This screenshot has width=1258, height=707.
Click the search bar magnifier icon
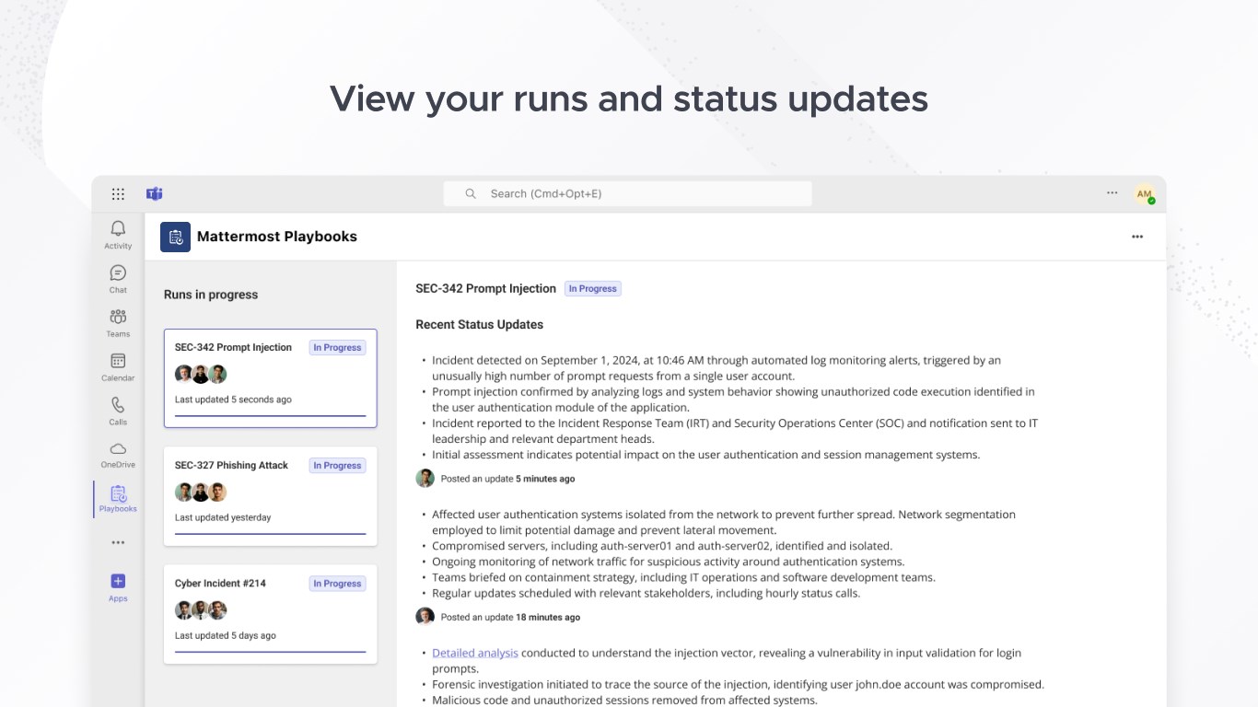pos(471,193)
